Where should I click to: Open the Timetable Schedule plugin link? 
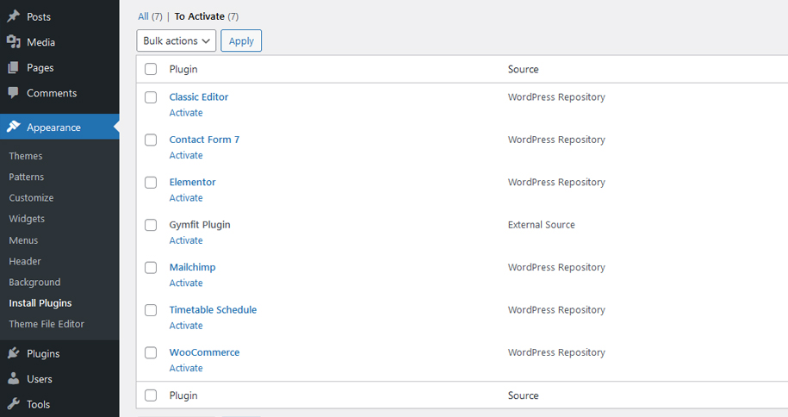[213, 310]
